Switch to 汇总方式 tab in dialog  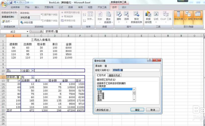101,75
